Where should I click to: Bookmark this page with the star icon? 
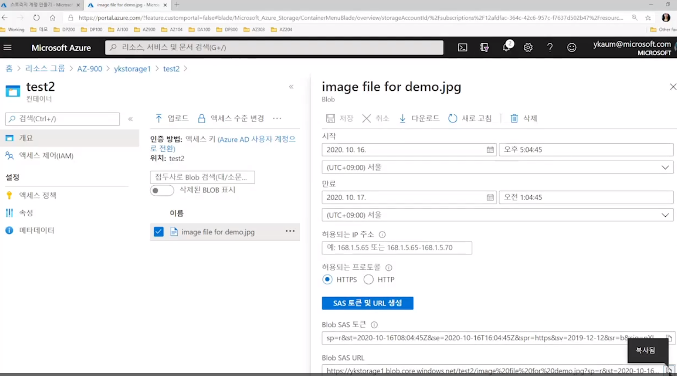click(648, 17)
